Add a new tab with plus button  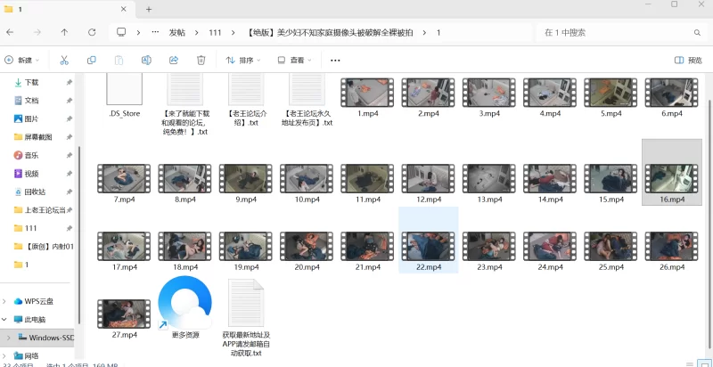148,9
